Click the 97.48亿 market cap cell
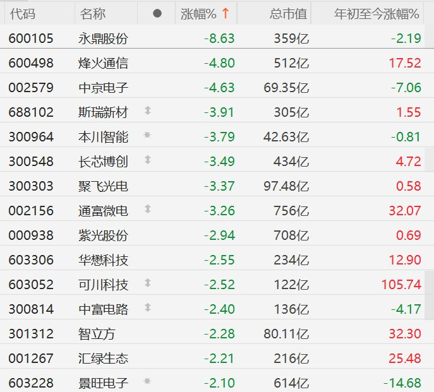The image size is (434, 392). (x=286, y=186)
